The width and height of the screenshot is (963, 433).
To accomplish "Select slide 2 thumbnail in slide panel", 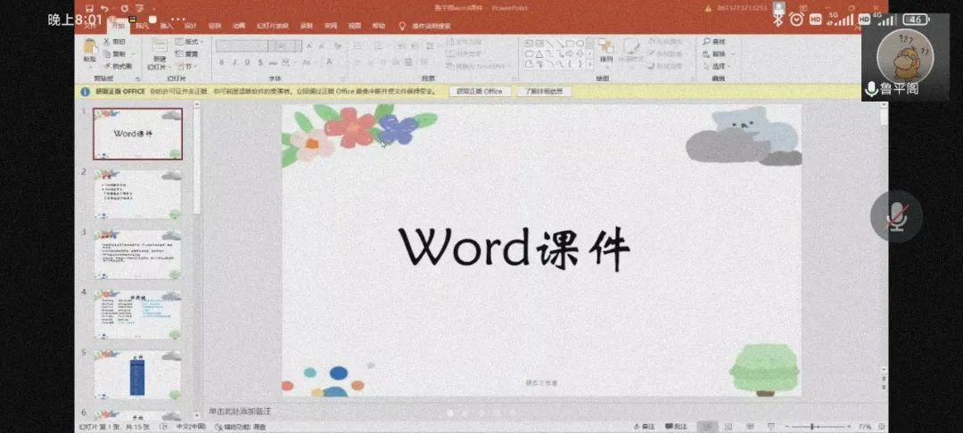I will click(x=137, y=194).
